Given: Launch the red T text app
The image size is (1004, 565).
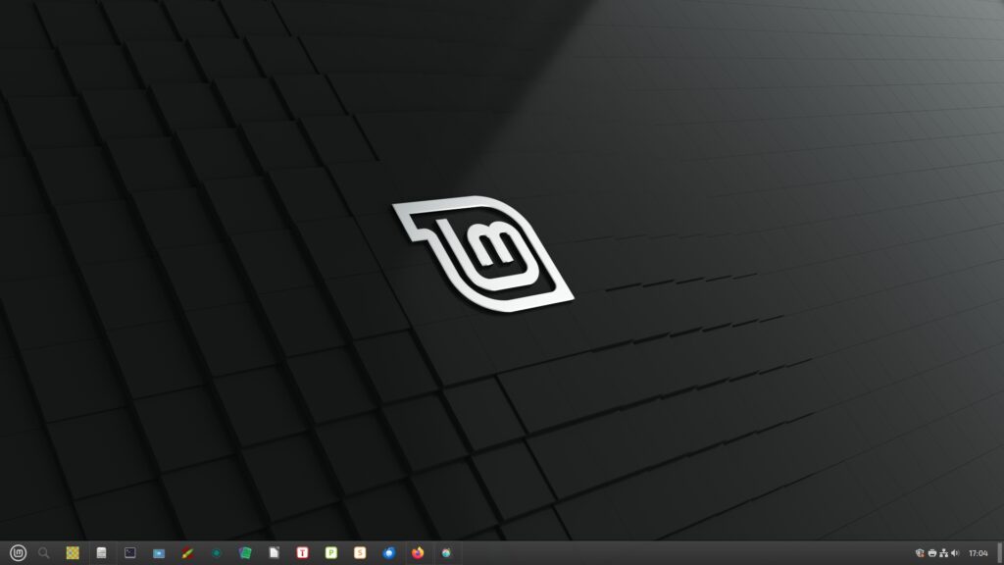Looking at the screenshot, I should (x=303, y=553).
